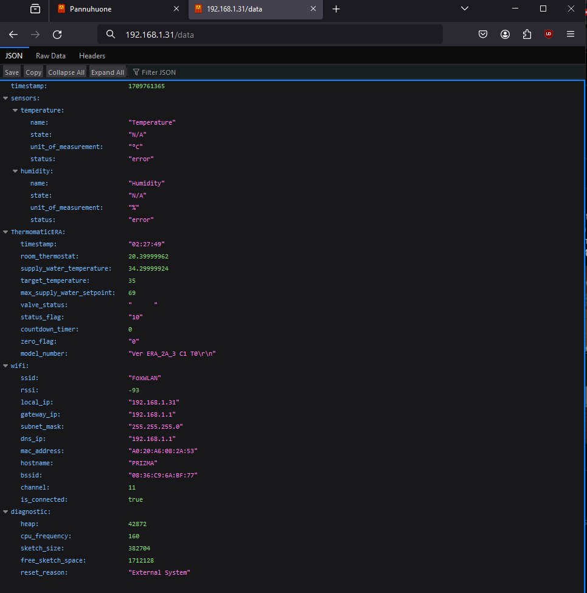Reload the current page
This screenshot has height=593, width=587.
pos(57,35)
